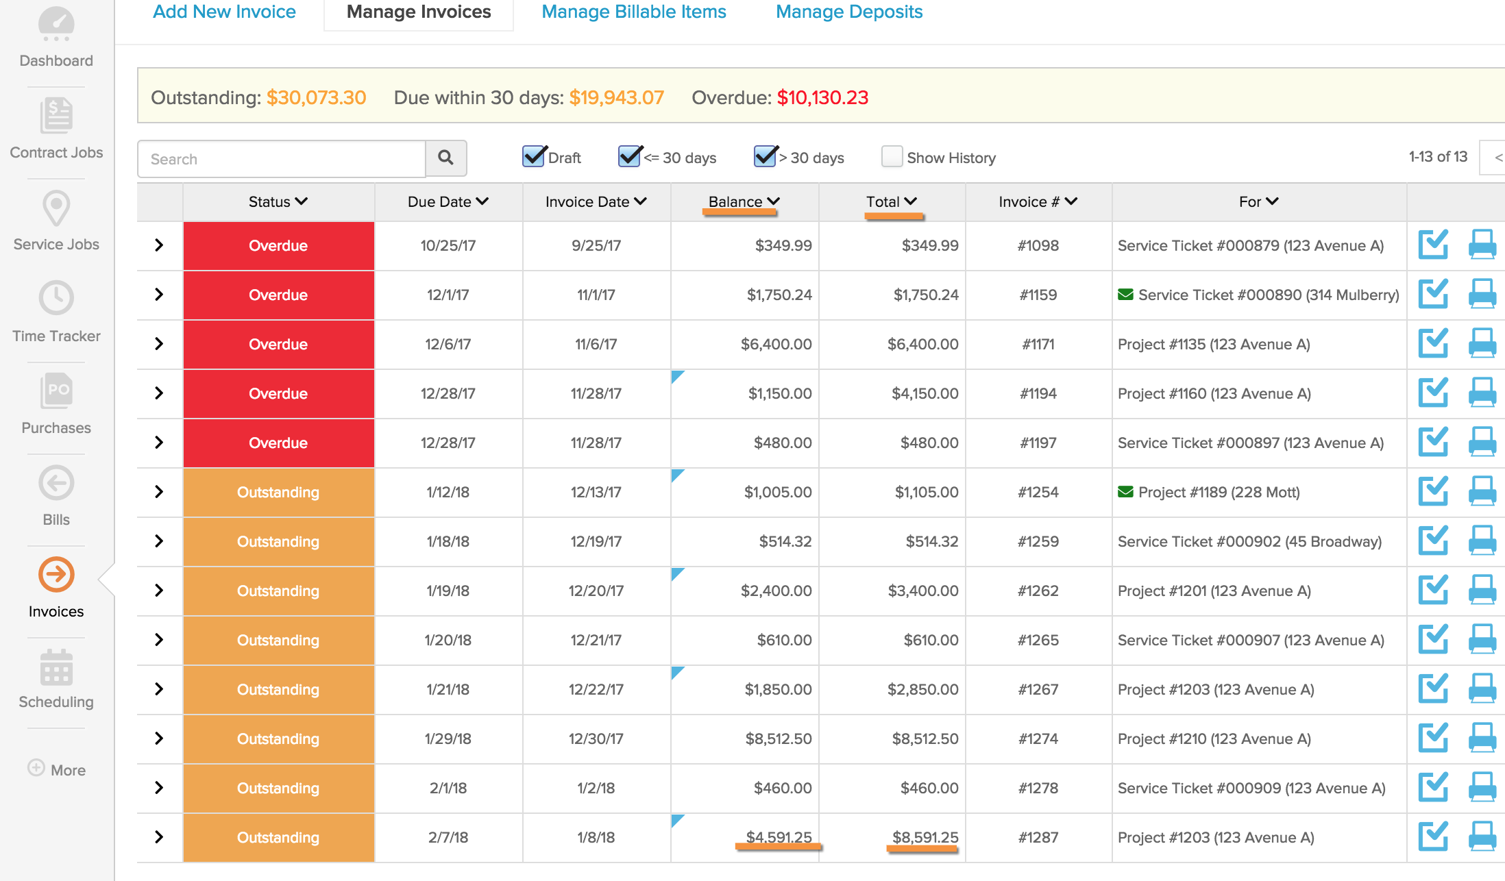Image resolution: width=1505 pixels, height=881 pixels.
Task: Click the check icon for invoice #1274
Action: [1434, 738]
